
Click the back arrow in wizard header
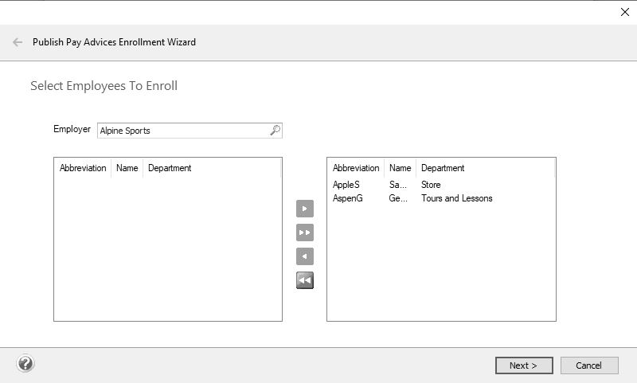18,42
